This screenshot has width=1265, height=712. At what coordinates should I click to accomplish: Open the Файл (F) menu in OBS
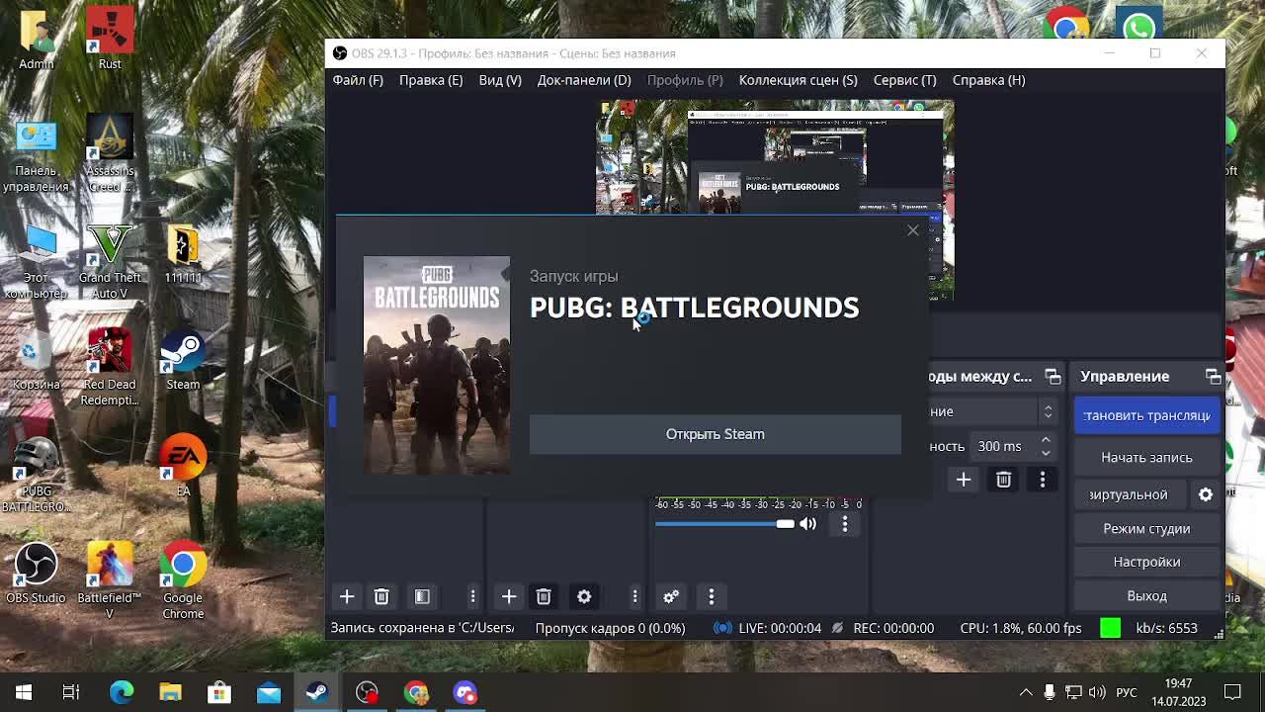click(x=358, y=80)
